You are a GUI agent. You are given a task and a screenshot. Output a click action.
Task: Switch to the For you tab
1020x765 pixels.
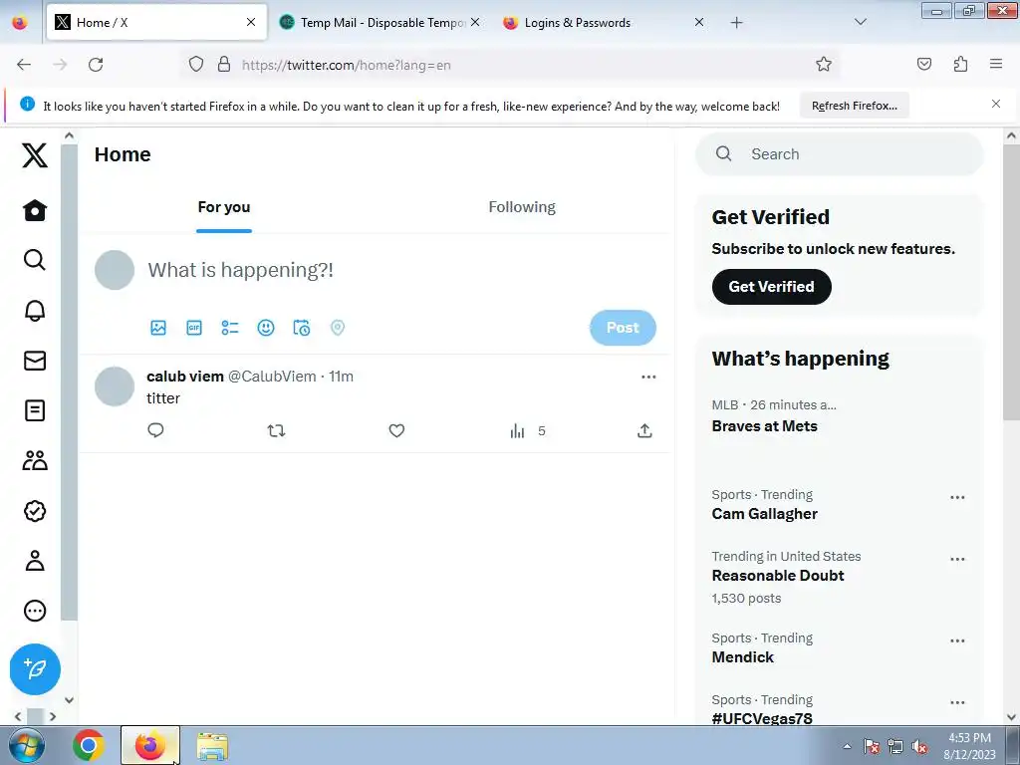click(x=224, y=207)
